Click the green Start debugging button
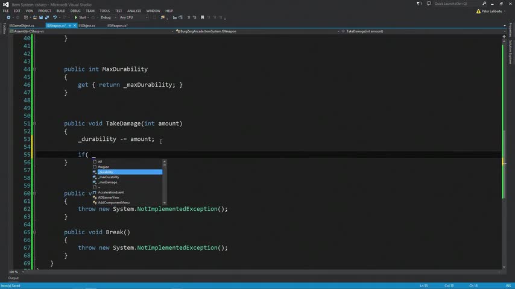 point(80,17)
